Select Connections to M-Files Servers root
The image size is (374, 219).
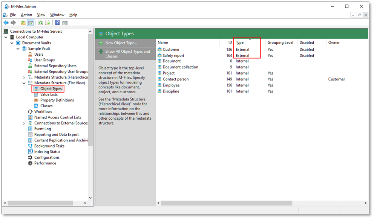pos(36,32)
